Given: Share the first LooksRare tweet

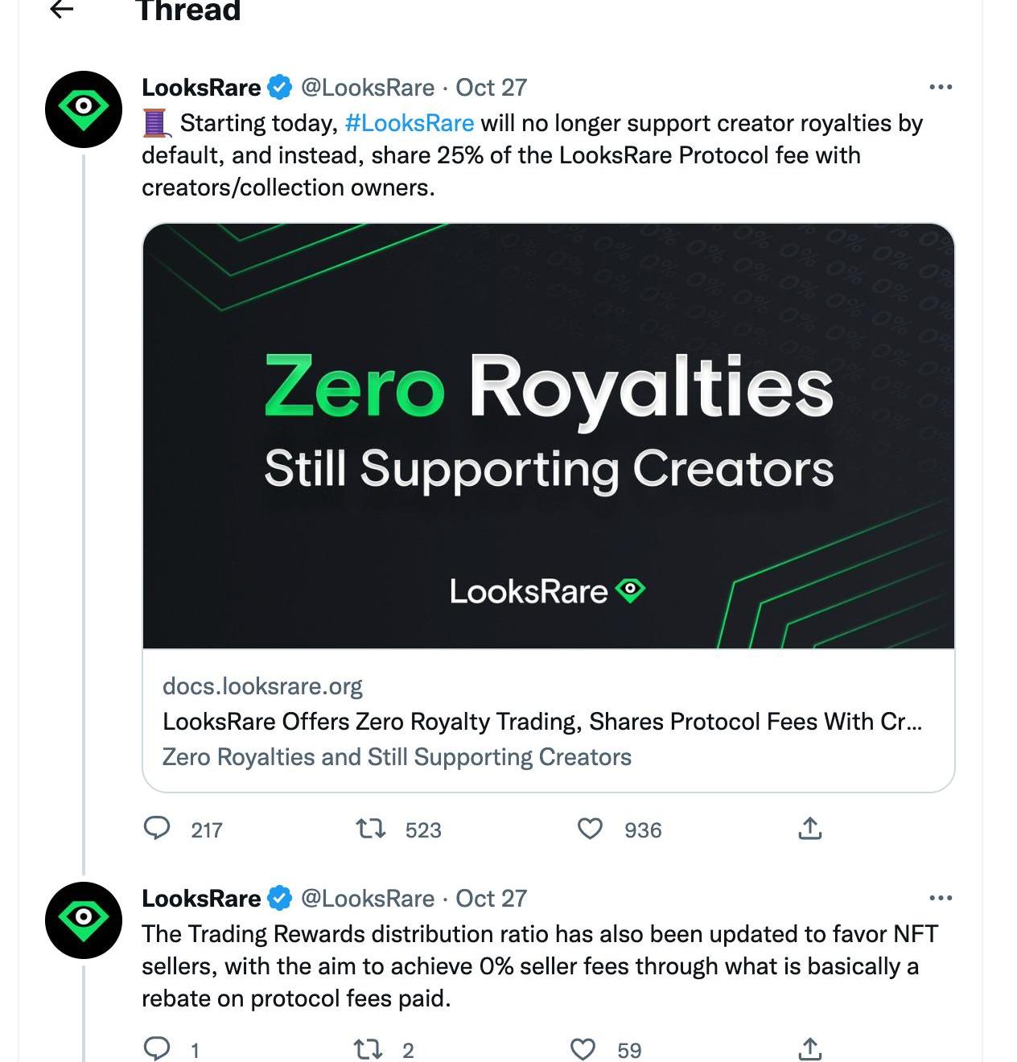Looking at the screenshot, I should pyautogui.click(x=809, y=829).
